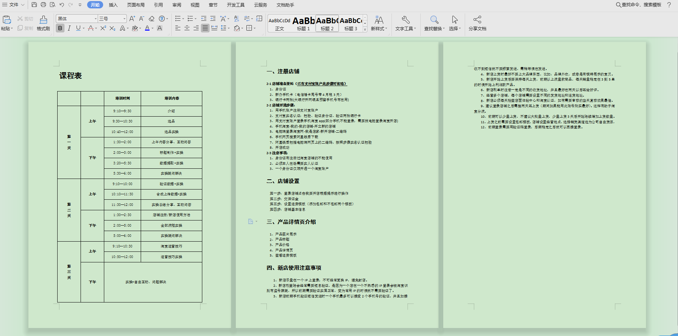Click the save document icon

(x=34, y=5)
